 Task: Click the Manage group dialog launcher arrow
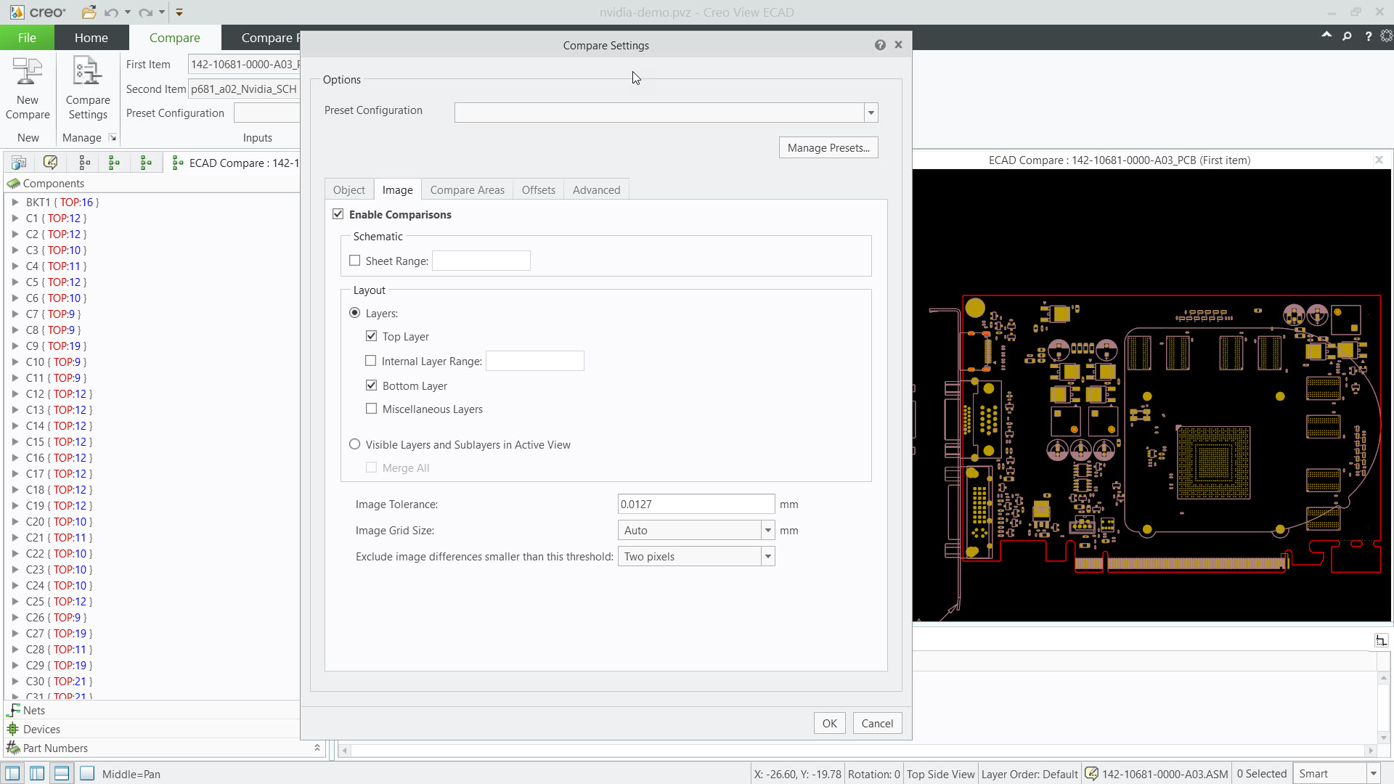(113, 137)
